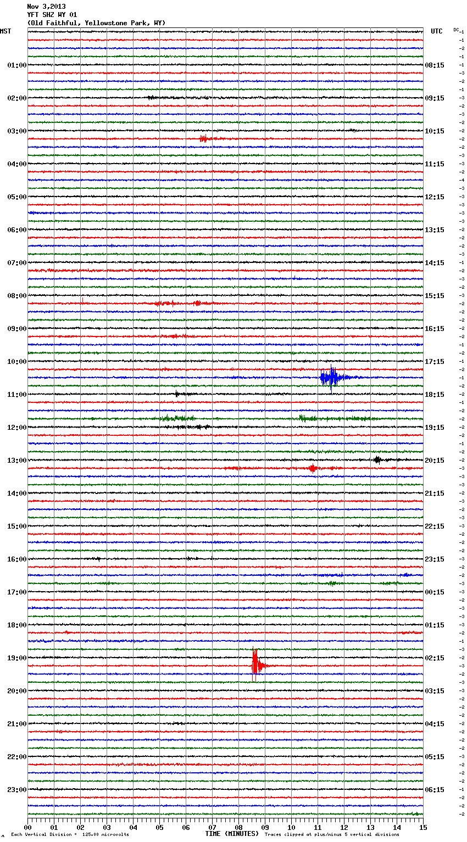Screen dimensions: 467x842
Task: Select the 02:00 MST time label
Action: click(17, 98)
